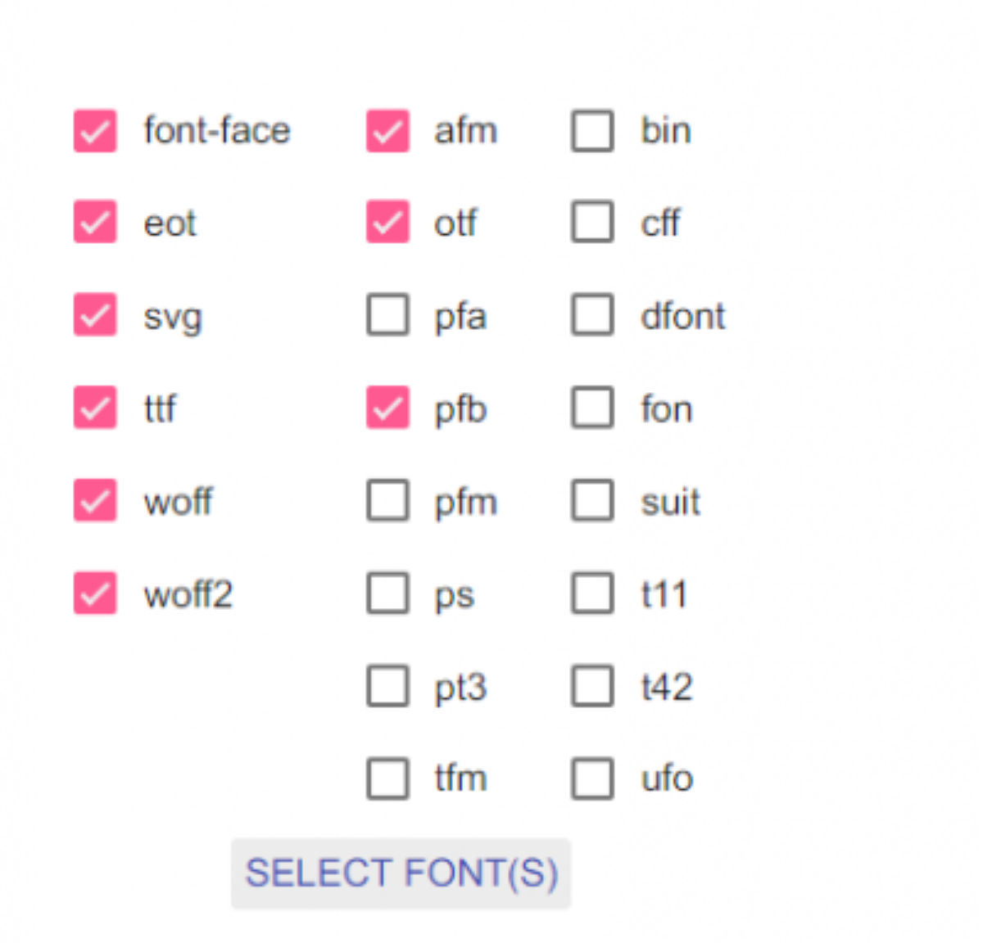Tick the cff checkbox
The image size is (983, 943).
coord(591,223)
